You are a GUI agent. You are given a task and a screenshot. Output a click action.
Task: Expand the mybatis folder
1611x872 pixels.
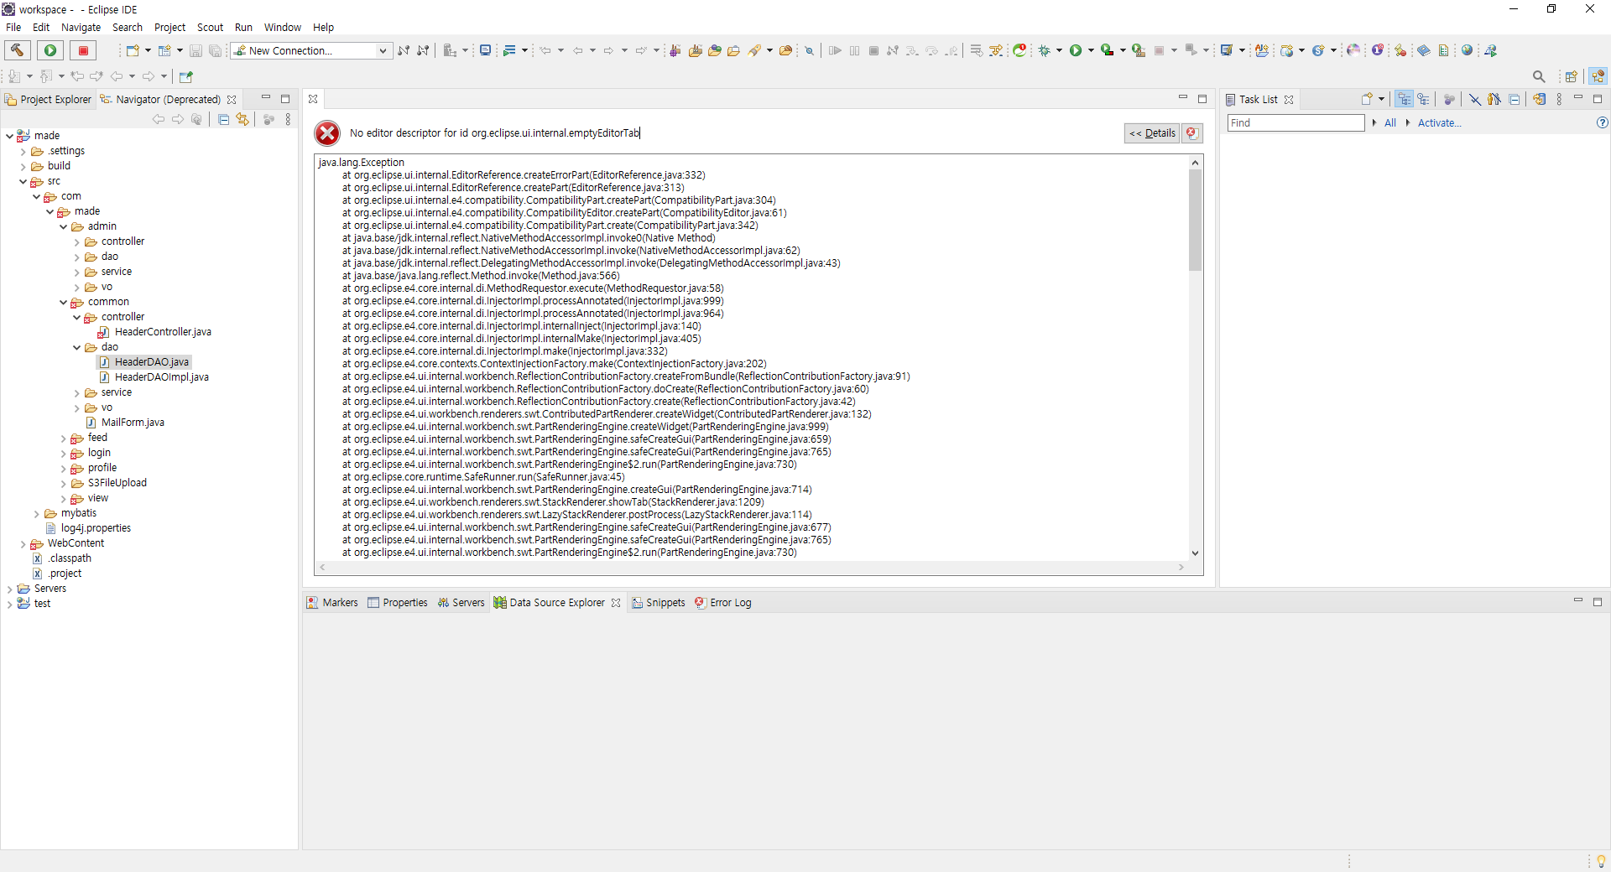(x=36, y=514)
